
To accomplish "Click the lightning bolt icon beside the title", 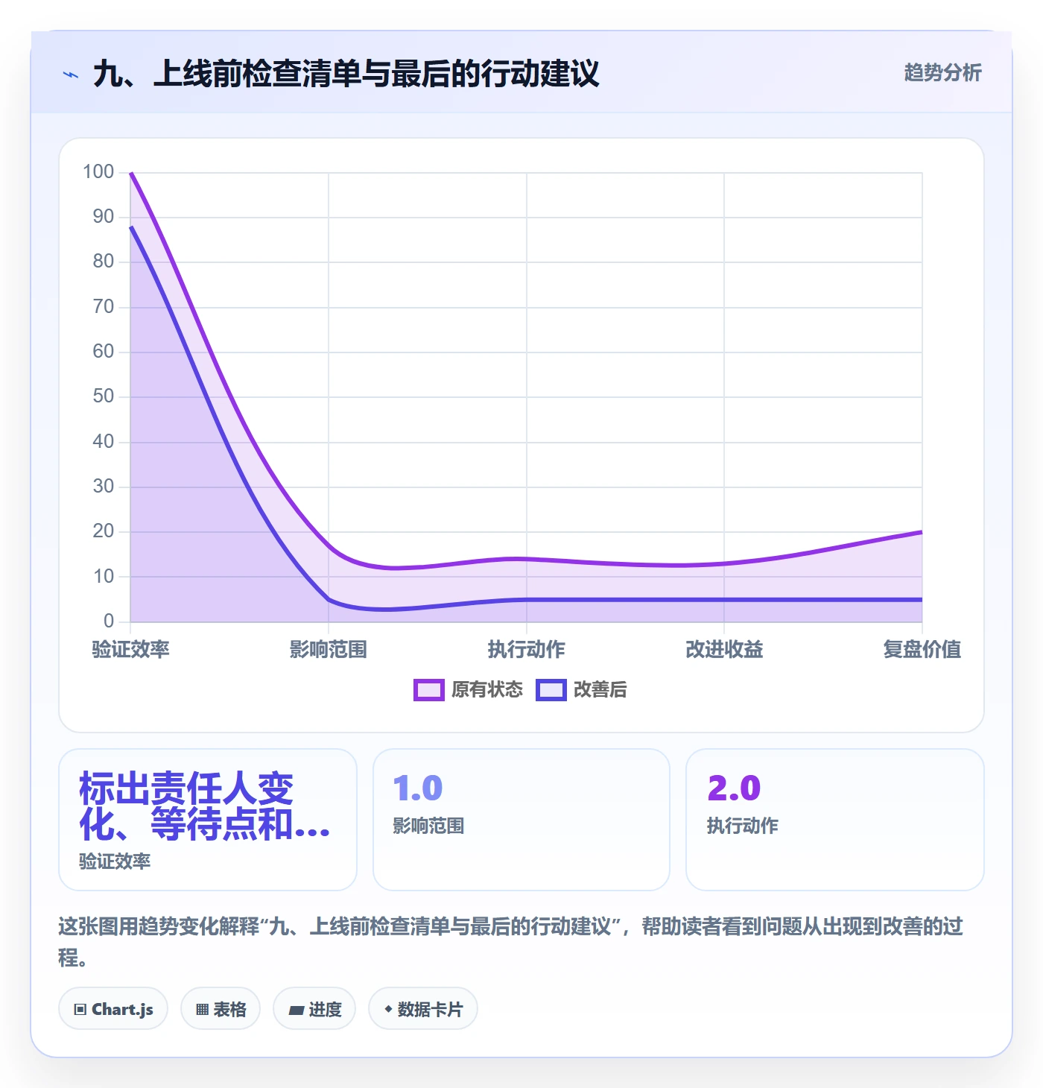I will tap(71, 75).
